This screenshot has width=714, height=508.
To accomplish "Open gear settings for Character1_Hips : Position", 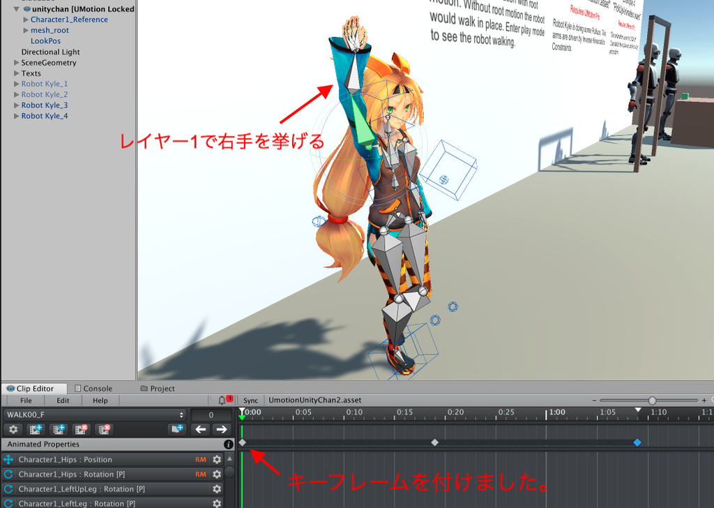I will click(x=218, y=460).
